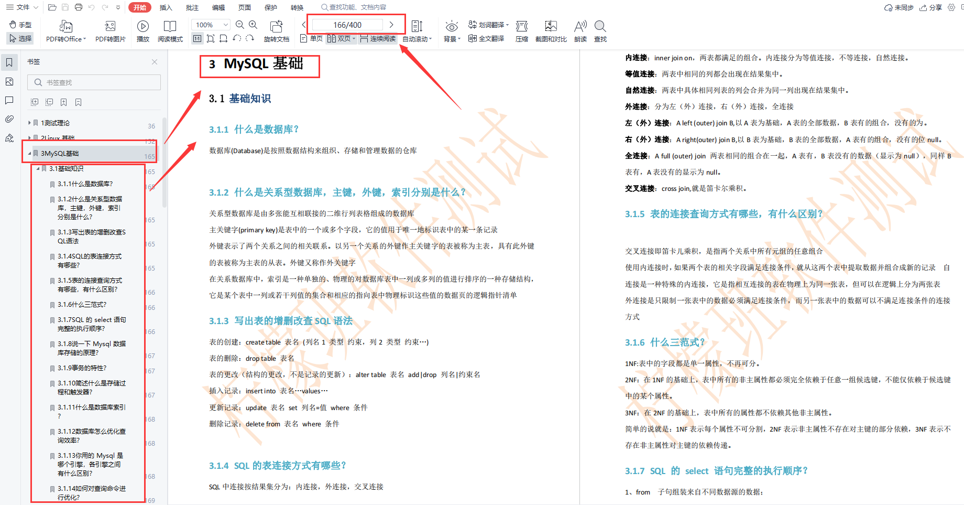The image size is (964, 505).
Task: Switch to the 保护 tab
Action: (271, 7)
